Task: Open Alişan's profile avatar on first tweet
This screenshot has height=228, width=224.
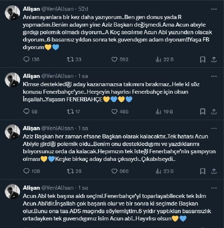Action: [x=12, y=13]
